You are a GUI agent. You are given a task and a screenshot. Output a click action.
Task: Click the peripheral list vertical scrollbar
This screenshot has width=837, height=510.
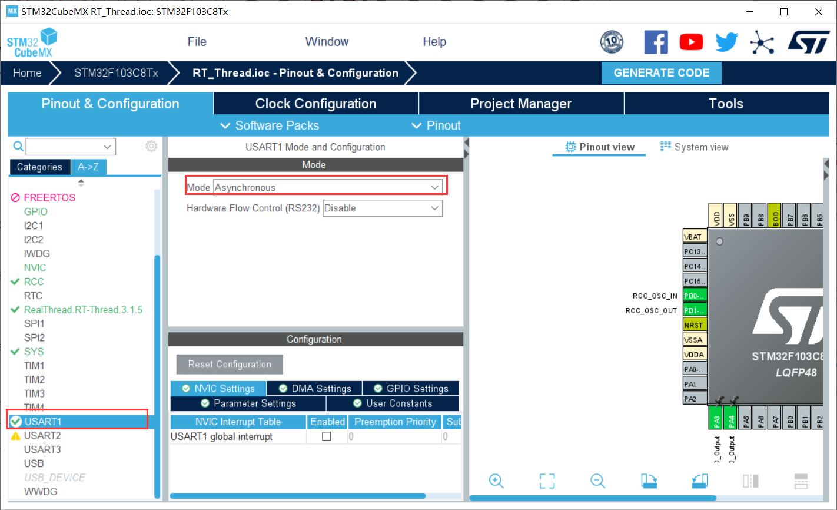(157, 377)
